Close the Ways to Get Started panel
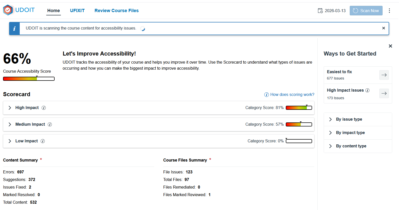Screen dimensions: 399x210 coord(390,46)
